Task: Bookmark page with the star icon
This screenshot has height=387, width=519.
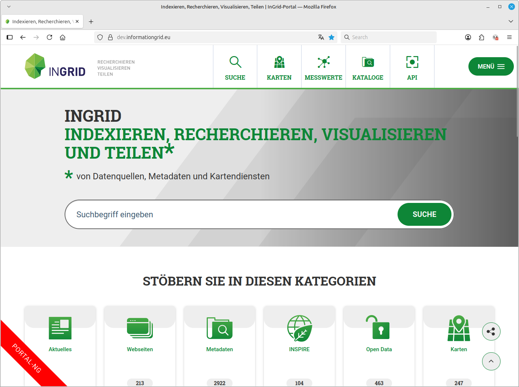Action: tap(331, 37)
